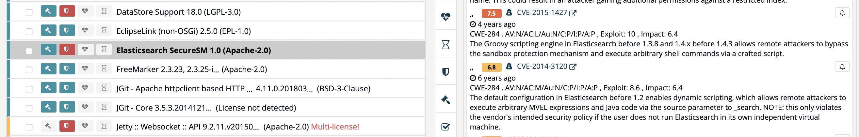
Task: Click the bell icon for CVE-2014-3120
Action: [x=842, y=67]
